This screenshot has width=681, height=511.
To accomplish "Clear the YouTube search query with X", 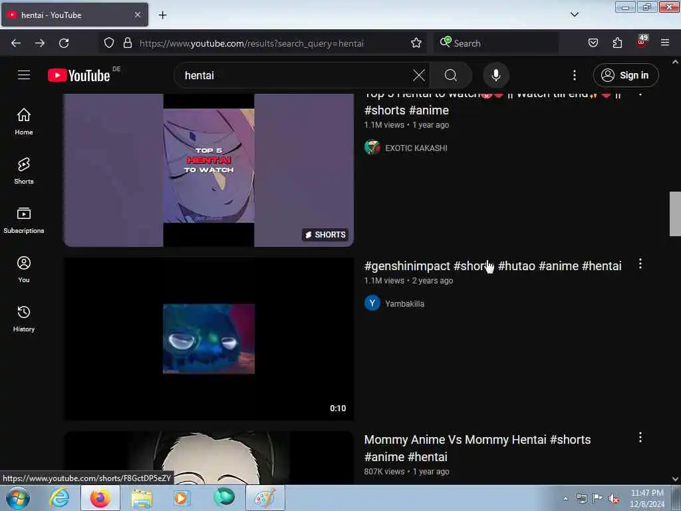I will 419,75.
